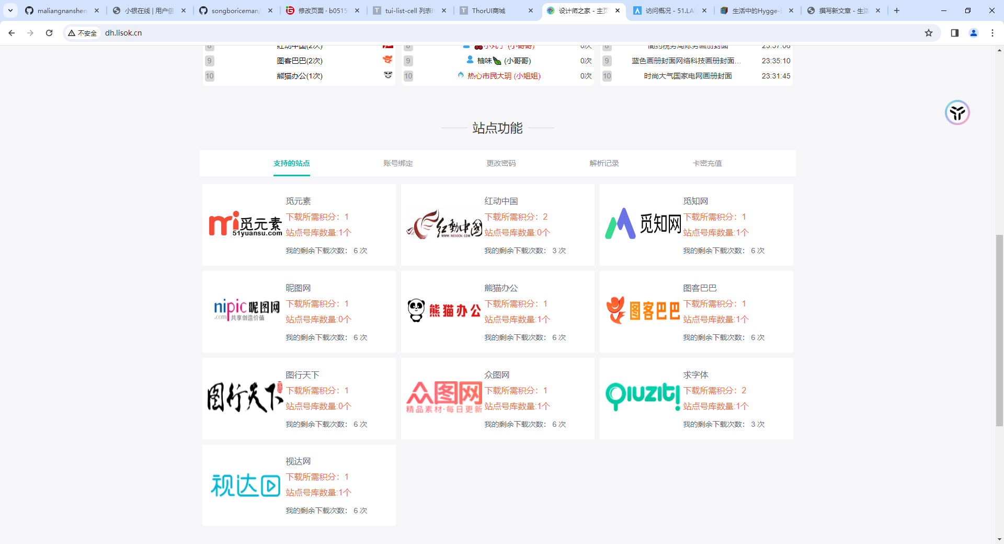Screen dimensions: 1004x544
Task: Click the 不安全 security warning icon
Action: point(83,33)
